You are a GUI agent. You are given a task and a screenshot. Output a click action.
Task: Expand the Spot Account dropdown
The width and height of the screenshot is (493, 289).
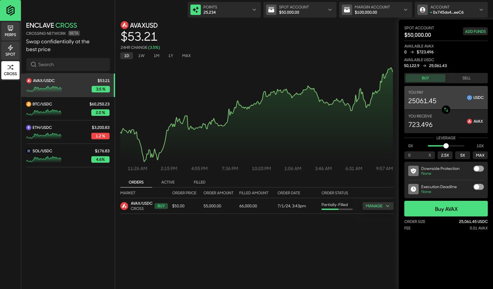[x=330, y=10]
